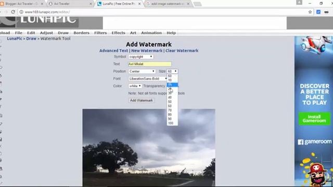
Task: Select size 30 from the list
Action: coord(172,93)
